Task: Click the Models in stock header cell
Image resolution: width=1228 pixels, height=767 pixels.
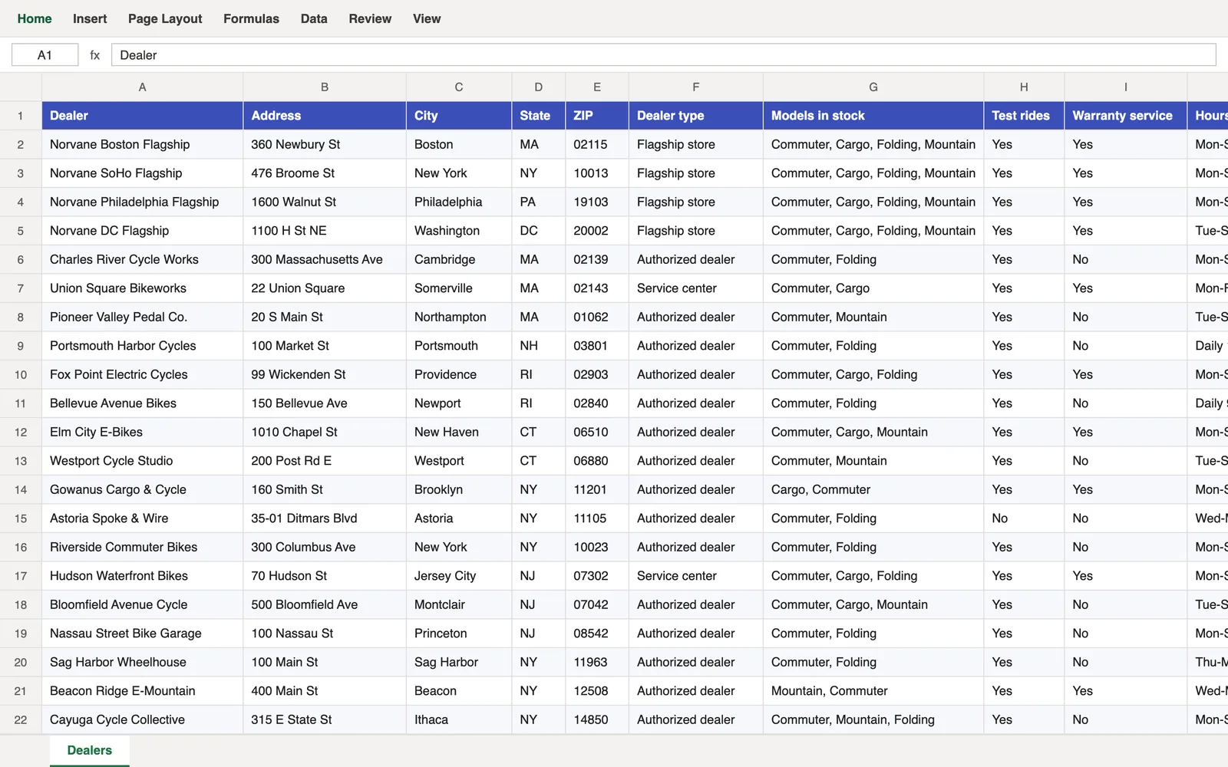Action: click(x=873, y=116)
